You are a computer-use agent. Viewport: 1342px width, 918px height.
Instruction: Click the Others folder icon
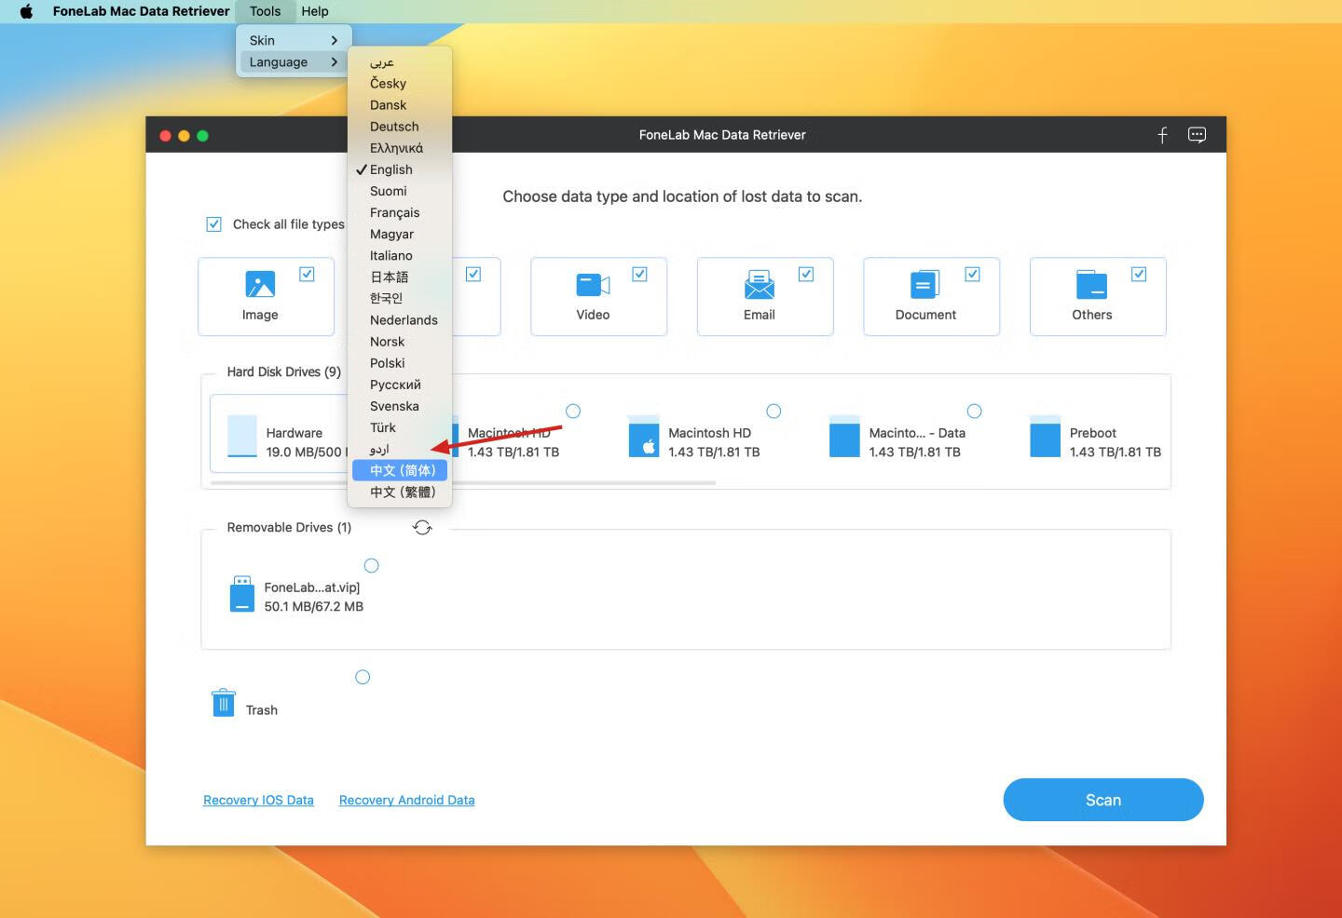point(1091,284)
